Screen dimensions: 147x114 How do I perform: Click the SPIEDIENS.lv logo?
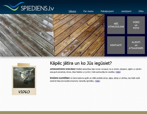(x=29, y=7)
